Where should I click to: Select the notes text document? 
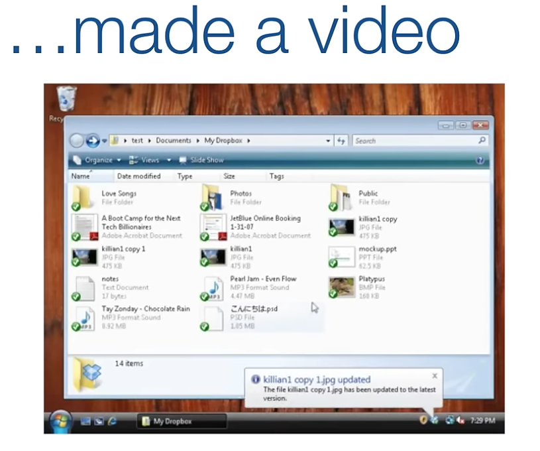coord(84,288)
